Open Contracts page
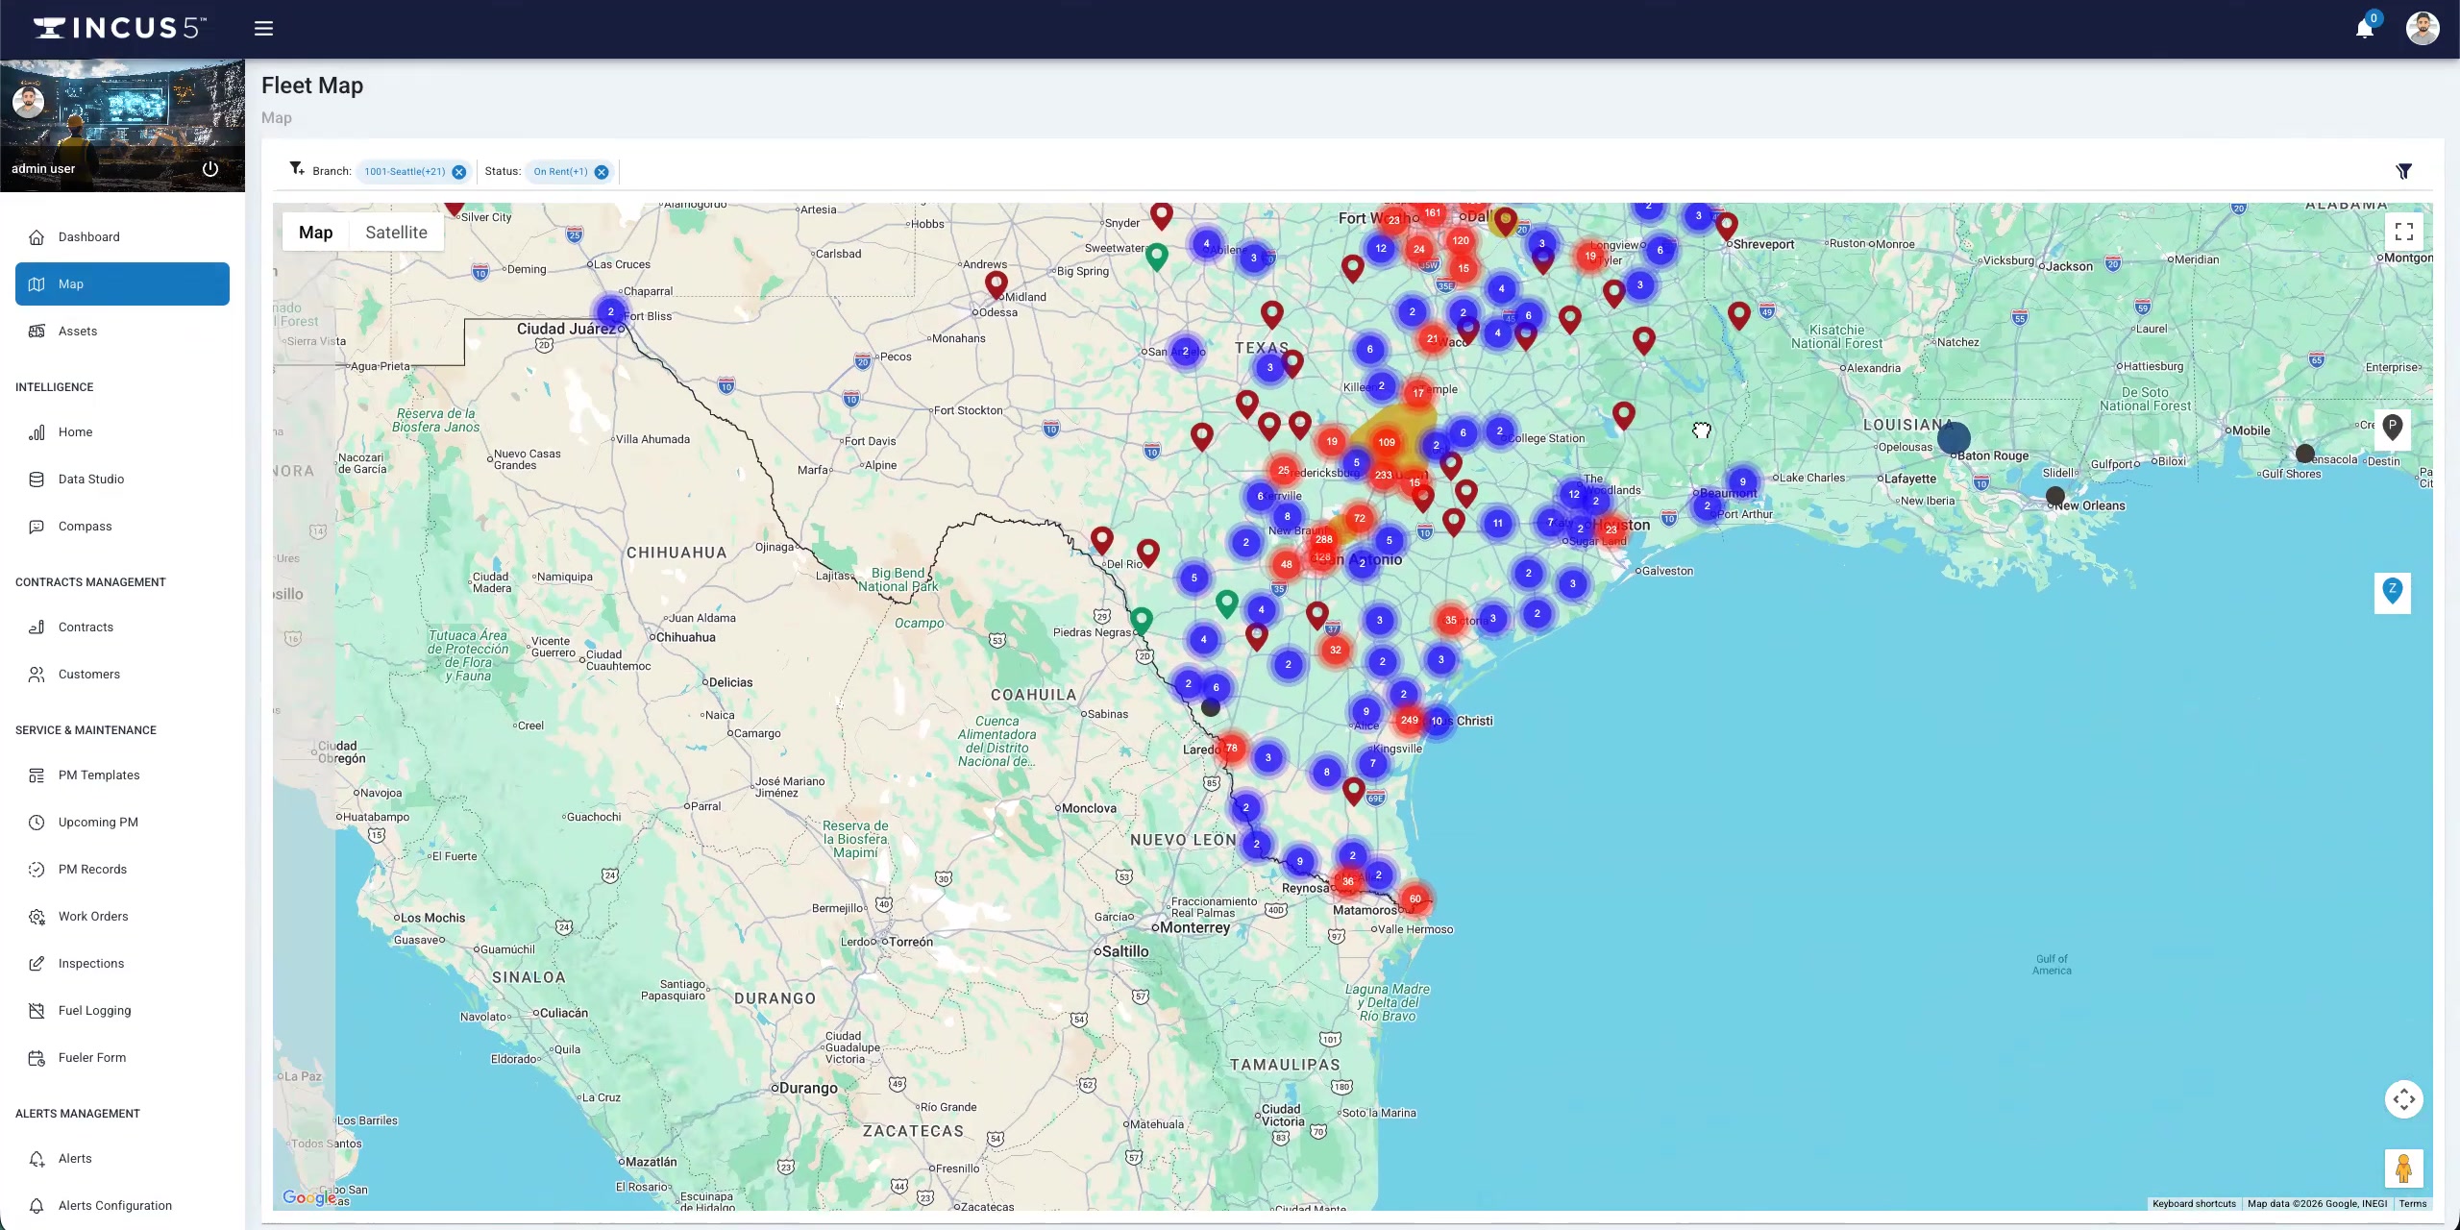 pos(122,627)
